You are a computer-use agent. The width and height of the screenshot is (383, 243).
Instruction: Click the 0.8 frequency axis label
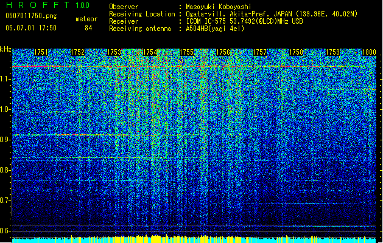click(x=5, y=170)
